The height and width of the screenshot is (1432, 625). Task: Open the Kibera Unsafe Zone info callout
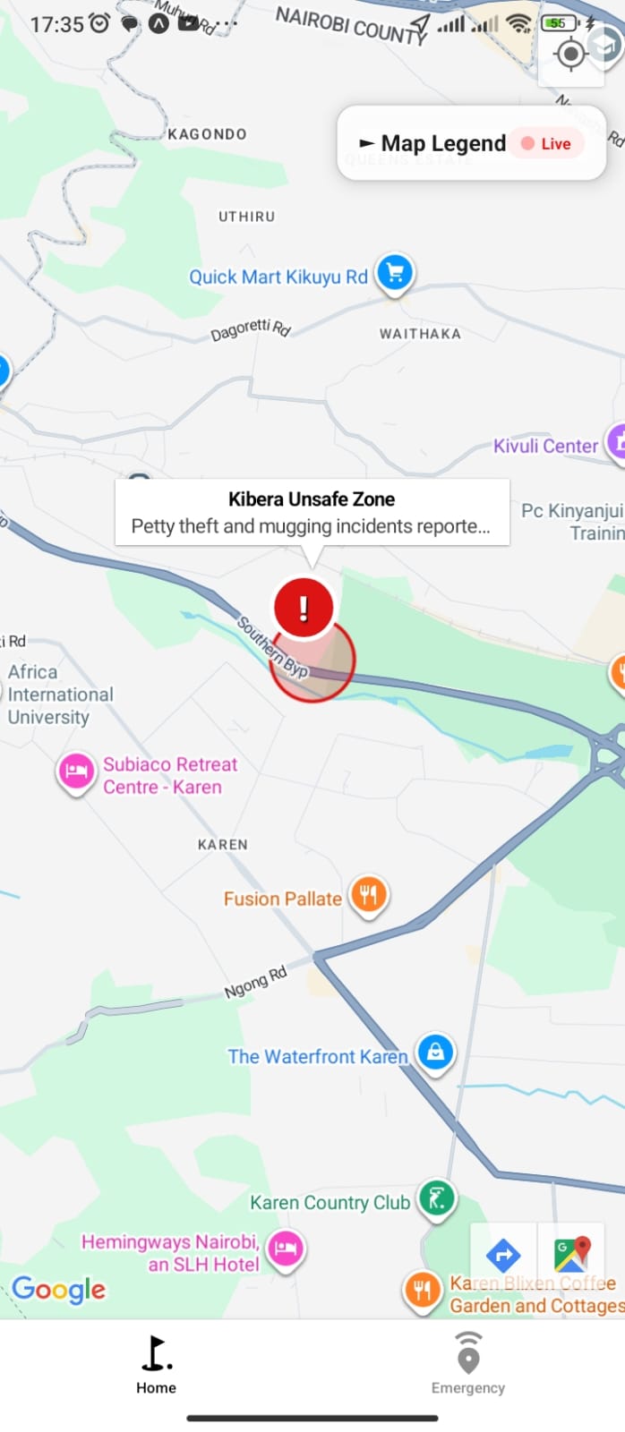coord(312,512)
